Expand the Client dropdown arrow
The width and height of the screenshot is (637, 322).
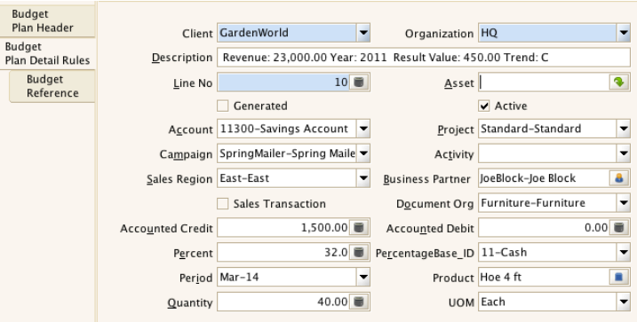(363, 33)
